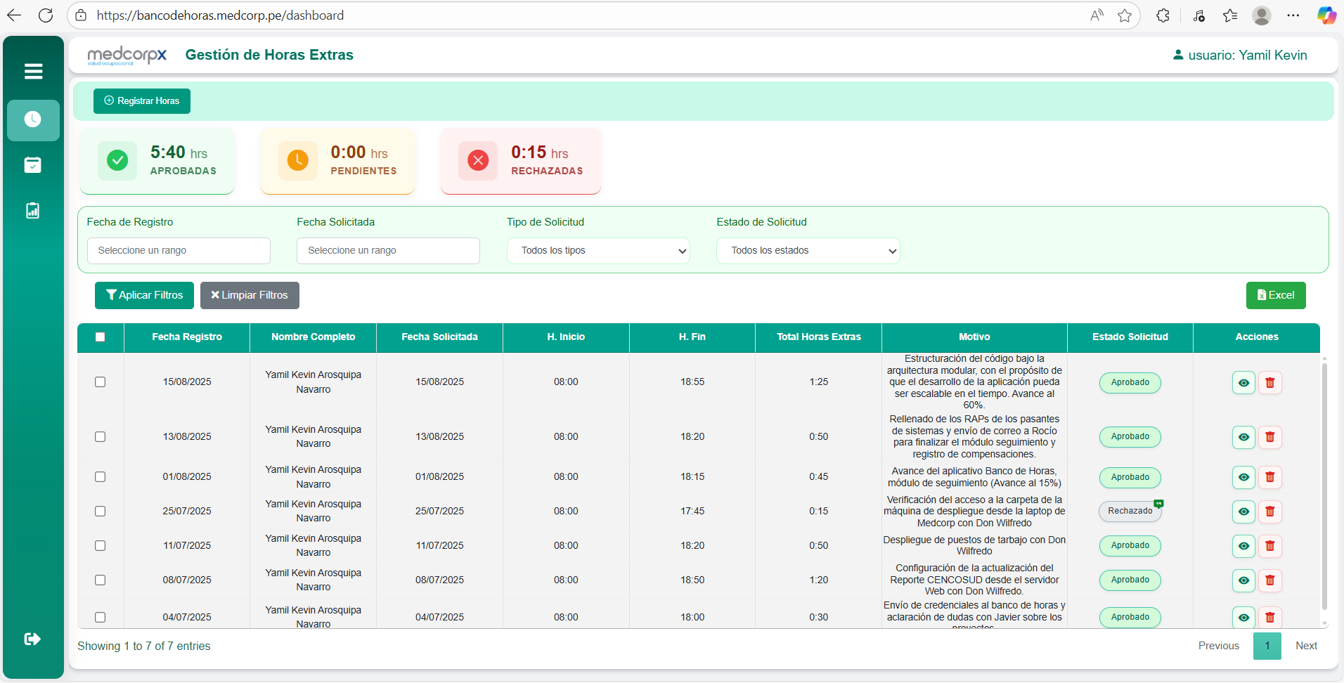
Task: Click the Registrar Horas button
Action: point(141,100)
